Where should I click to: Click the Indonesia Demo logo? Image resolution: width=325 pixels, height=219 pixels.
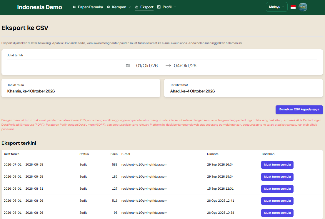coord(40,7)
